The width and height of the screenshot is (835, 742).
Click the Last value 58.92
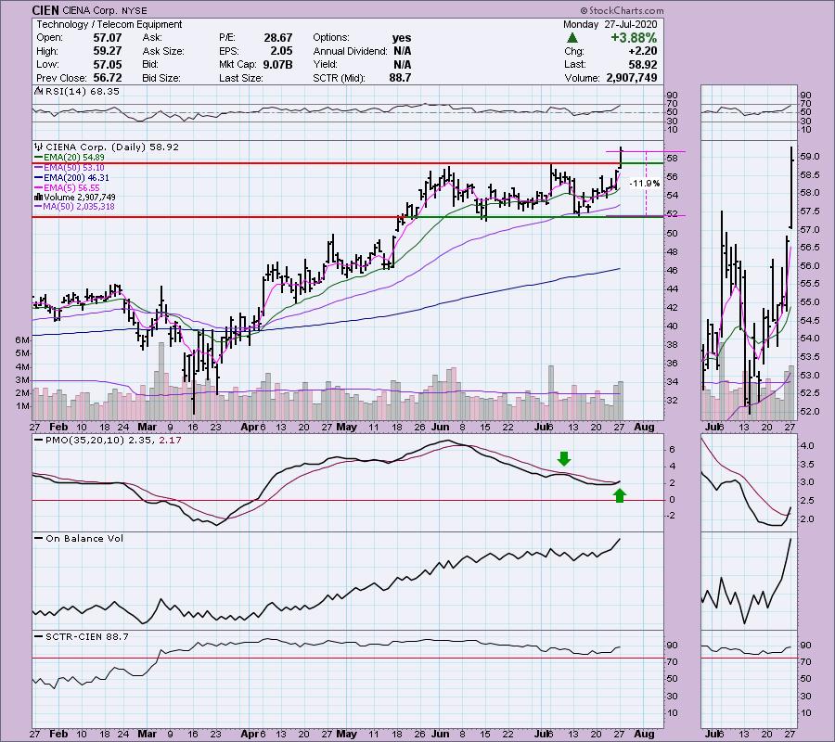click(643, 64)
